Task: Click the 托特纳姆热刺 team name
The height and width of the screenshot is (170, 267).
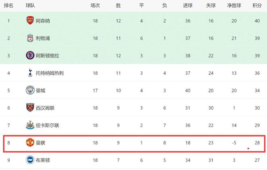Action: tap(50, 73)
